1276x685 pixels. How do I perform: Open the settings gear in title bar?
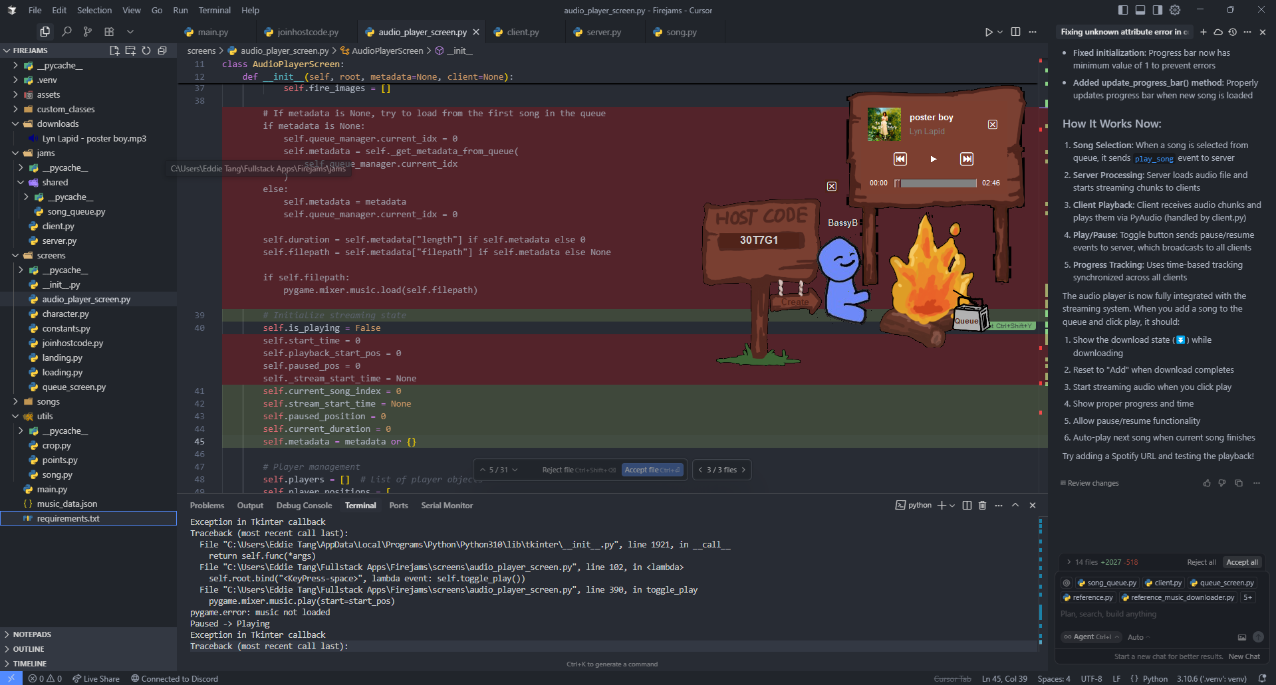[1175, 10]
